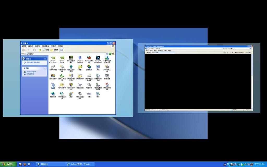Click the switch to category view link
This screenshot has height=167, width=267.
tap(33, 62)
